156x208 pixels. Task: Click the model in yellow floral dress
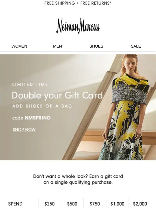127,107
